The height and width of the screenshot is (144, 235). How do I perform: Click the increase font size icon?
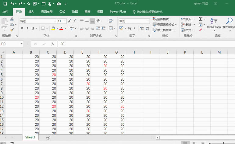[69, 21]
